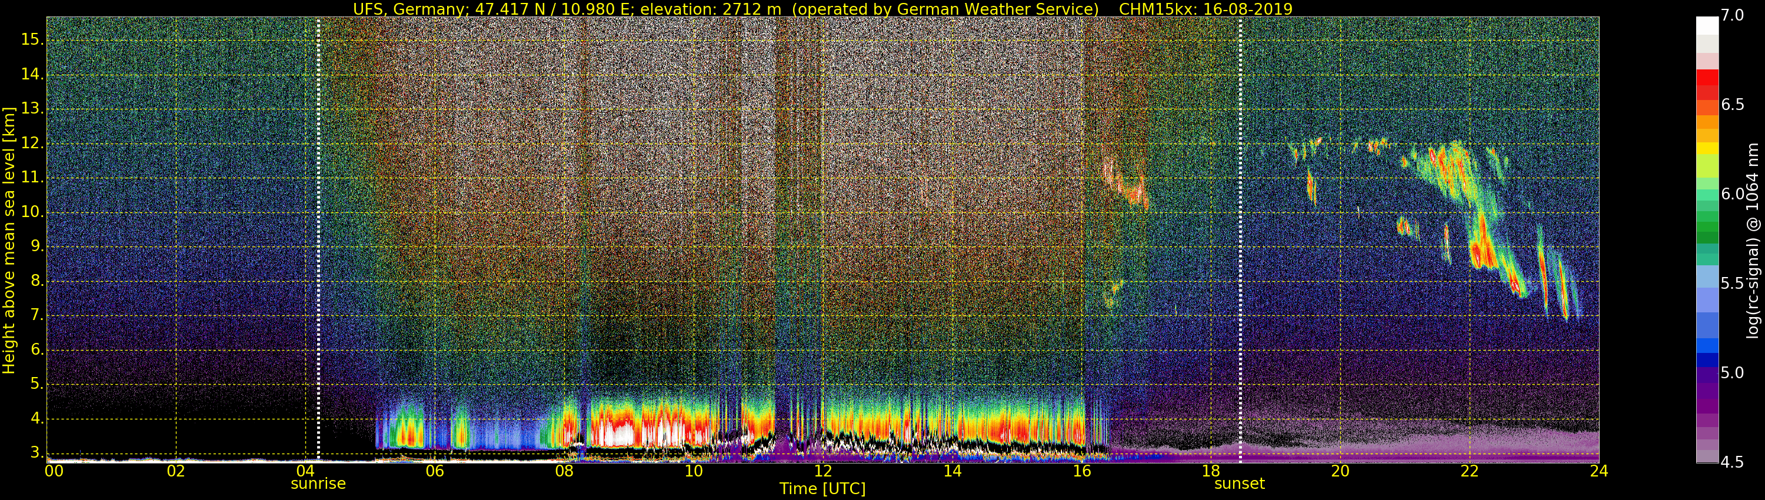Click the 6.5 label on the colorbar

tap(1732, 105)
